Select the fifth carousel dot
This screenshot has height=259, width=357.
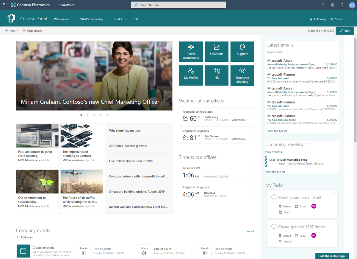107,115
